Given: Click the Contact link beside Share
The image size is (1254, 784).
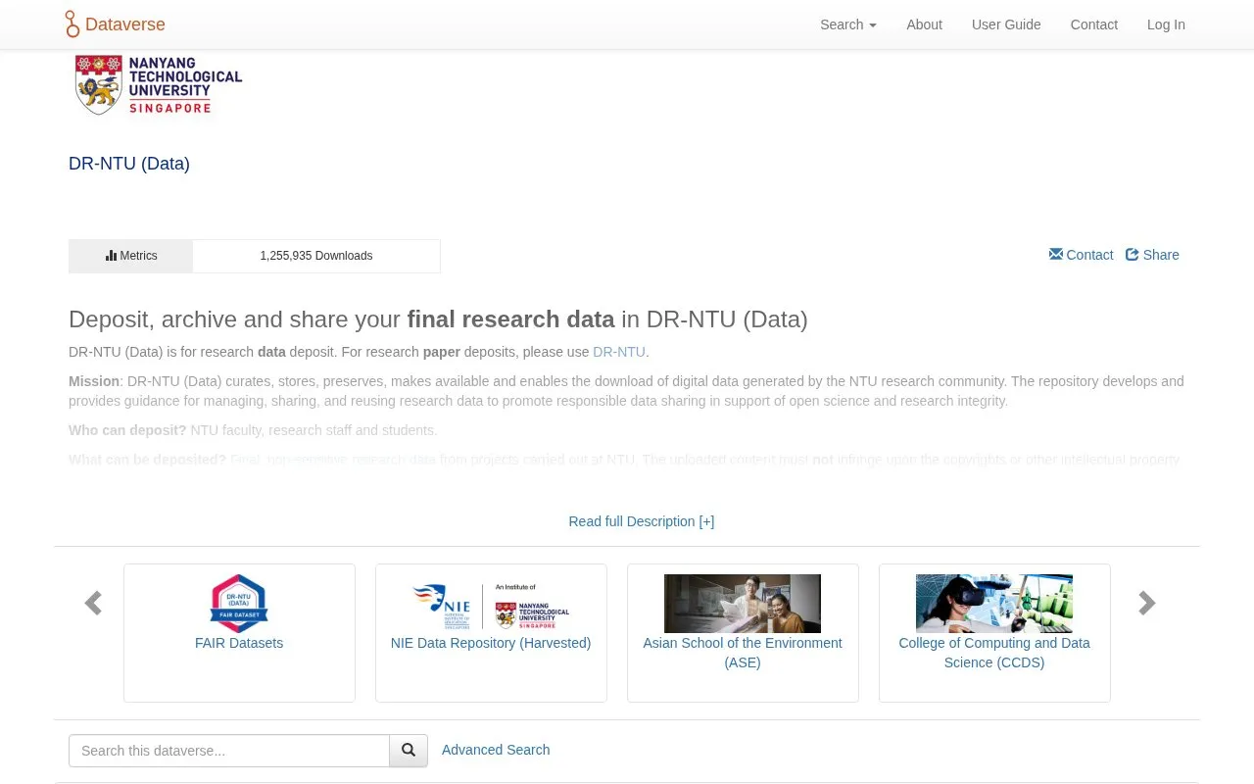Looking at the screenshot, I should tap(1089, 255).
